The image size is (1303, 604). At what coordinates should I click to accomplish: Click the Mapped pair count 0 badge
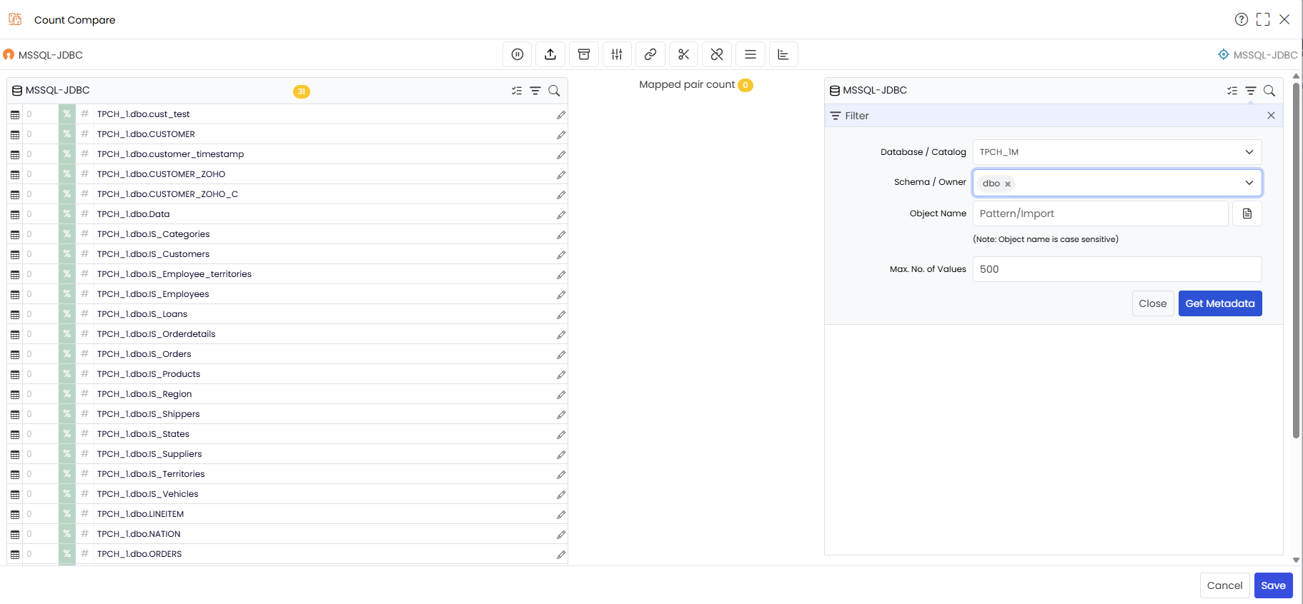745,85
